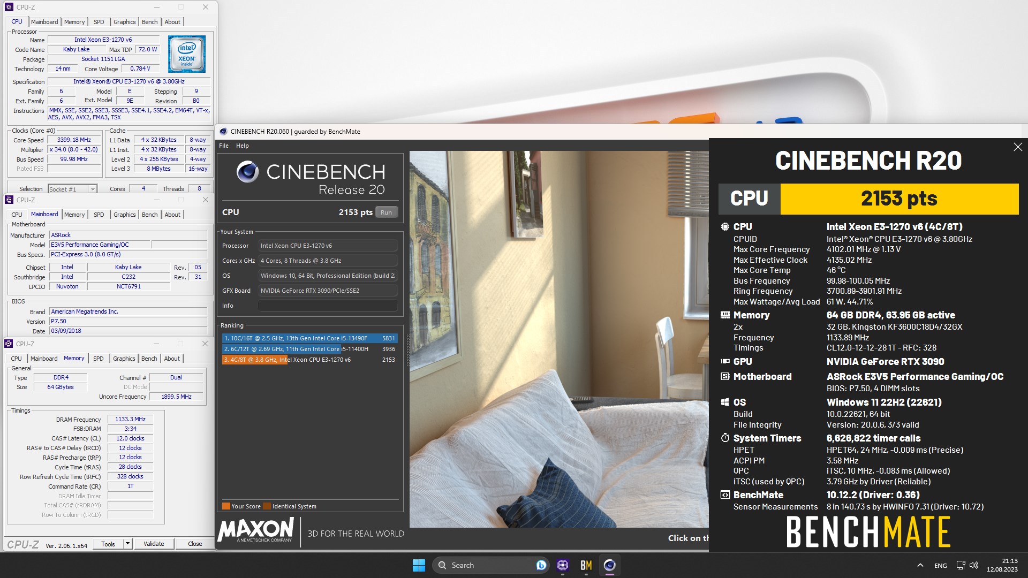Click the ENG language indicator
This screenshot has width=1028, height=578.
(x=940, y=566)
